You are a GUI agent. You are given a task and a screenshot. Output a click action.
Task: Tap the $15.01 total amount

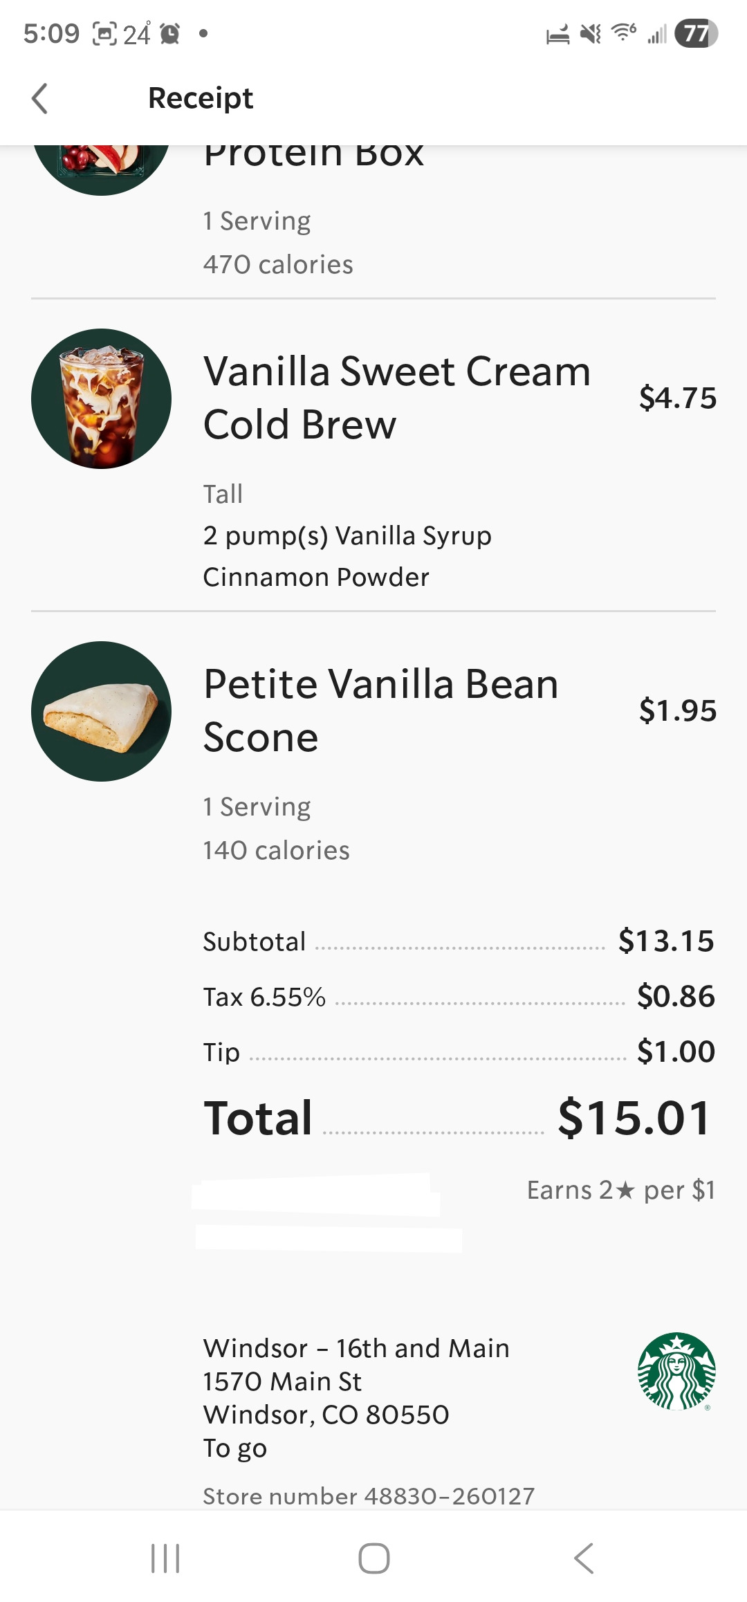point(634,1118)
